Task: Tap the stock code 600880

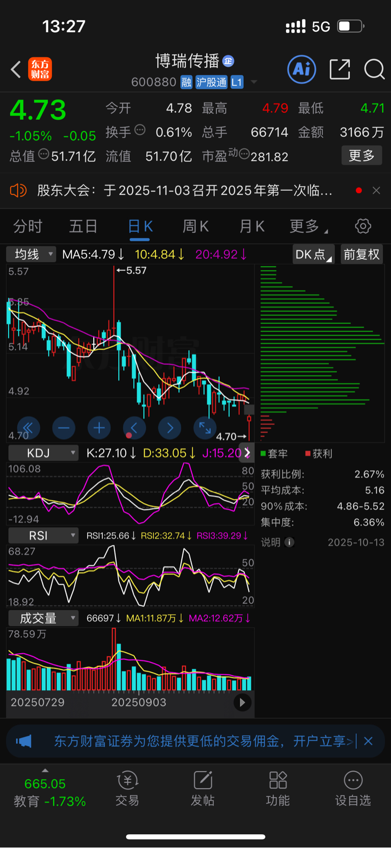Action: tap(154, 82)
